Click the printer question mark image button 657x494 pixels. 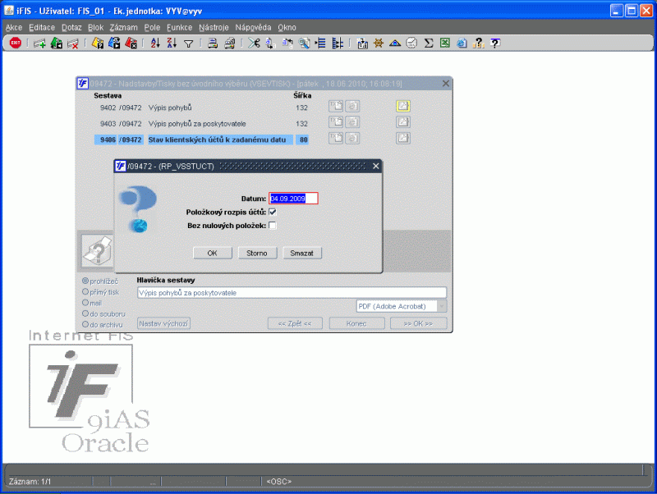(x=97, y=251)
